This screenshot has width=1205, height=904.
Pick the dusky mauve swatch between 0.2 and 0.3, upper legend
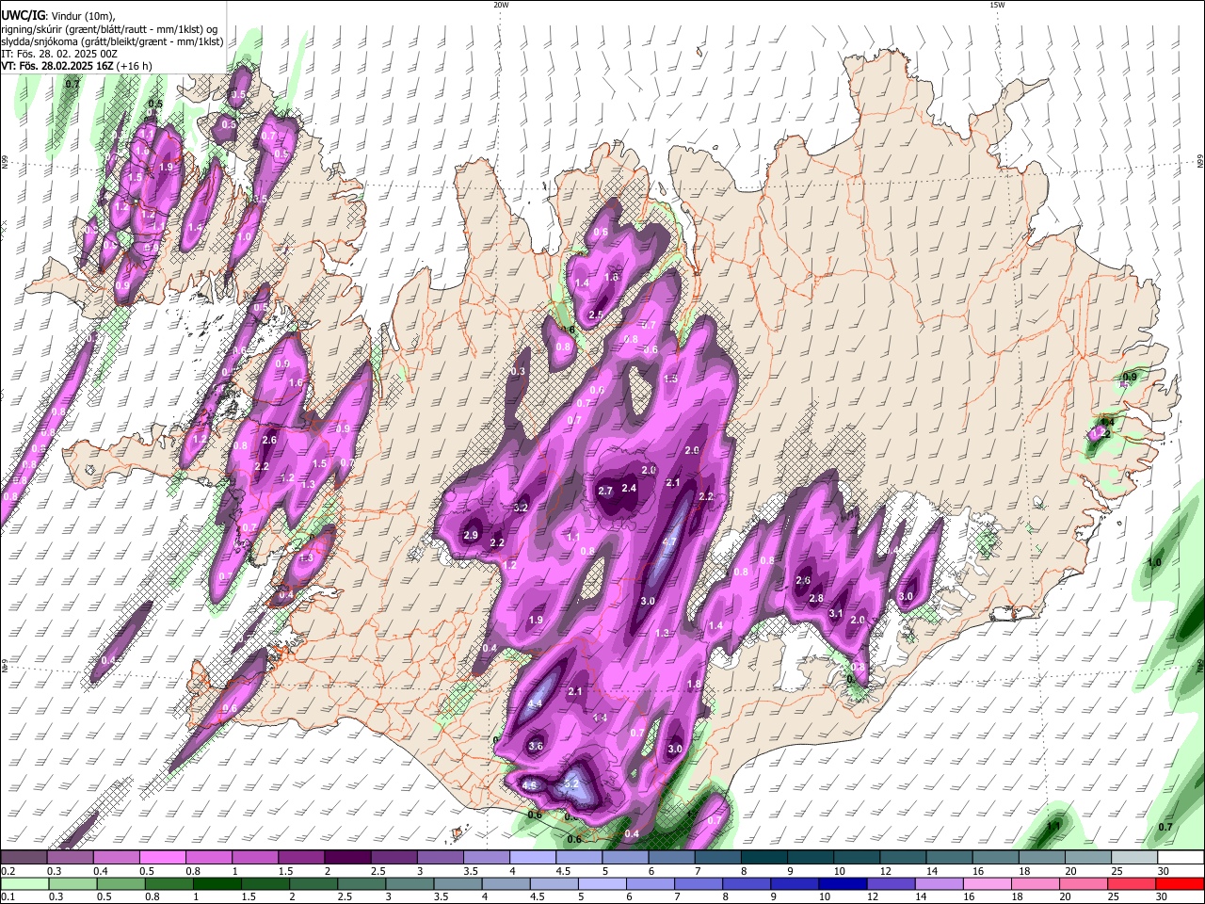(24, 858)
